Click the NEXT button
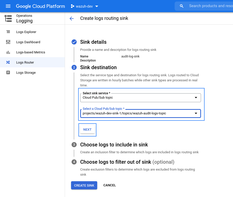This screenshot has height=197, width=233. [x=87, y=130]
